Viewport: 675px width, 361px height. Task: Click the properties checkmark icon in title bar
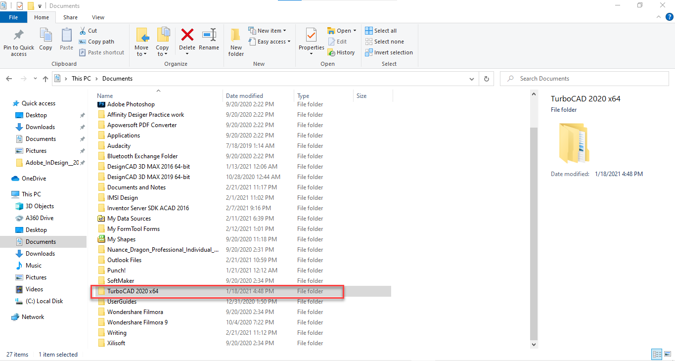click(x=20, y=6)
